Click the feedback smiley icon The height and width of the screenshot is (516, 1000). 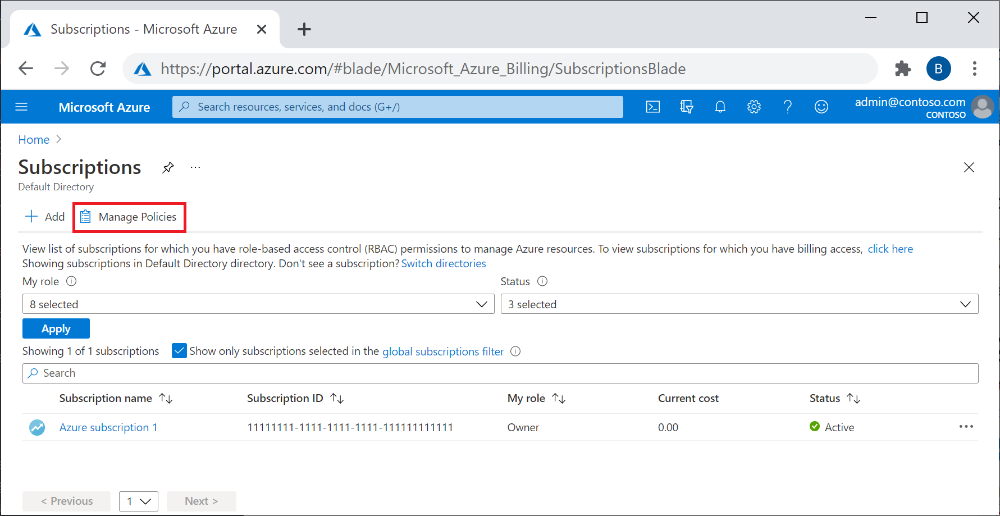point(821,107)
